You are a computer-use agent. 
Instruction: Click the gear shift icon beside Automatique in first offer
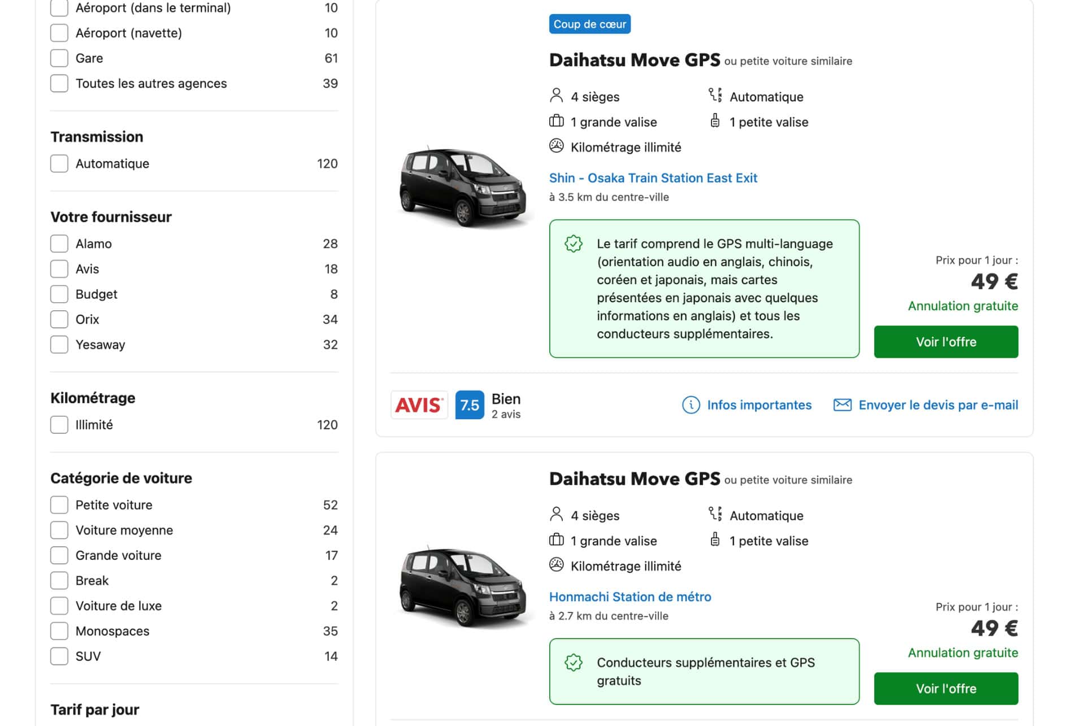click(715, 95)
